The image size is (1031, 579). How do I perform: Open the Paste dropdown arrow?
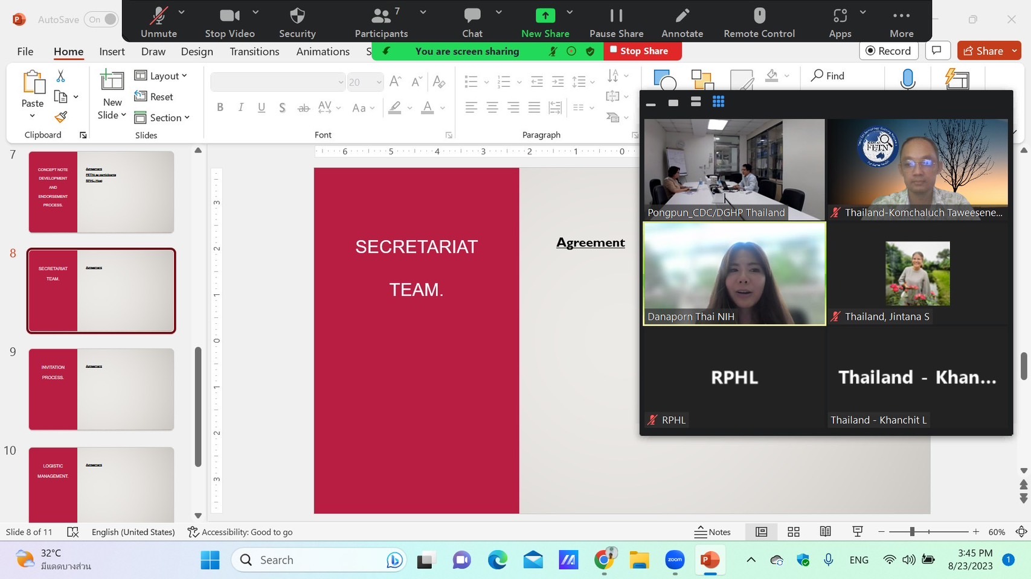pos(33,116)
